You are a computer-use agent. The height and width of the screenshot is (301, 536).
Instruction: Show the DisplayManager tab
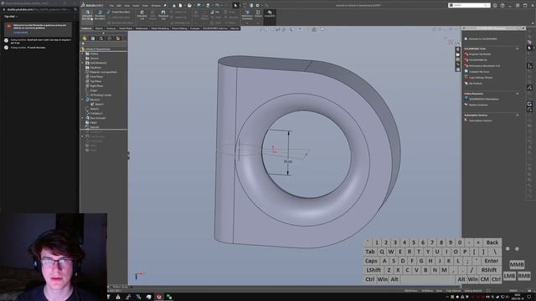pyautogui.click(x=118, y=38)
